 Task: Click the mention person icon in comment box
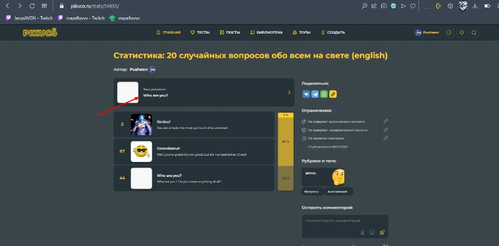click(362, 232)
